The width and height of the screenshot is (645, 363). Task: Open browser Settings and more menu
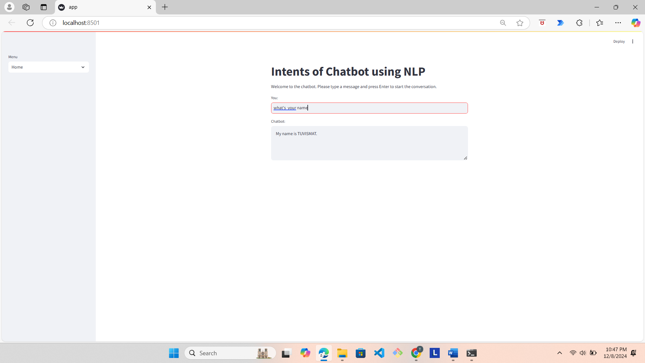[x=618, y=23]
